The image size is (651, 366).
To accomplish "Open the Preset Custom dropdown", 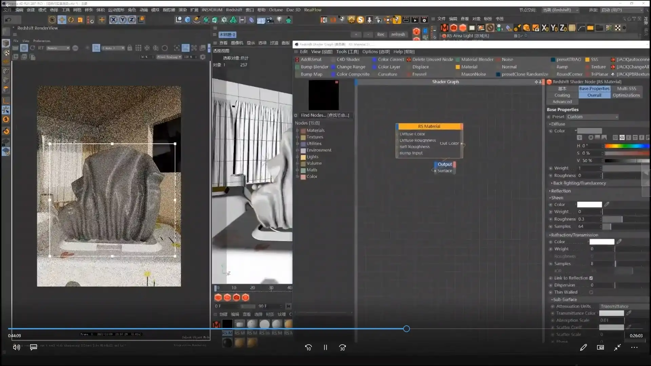I will click(592, 117).
